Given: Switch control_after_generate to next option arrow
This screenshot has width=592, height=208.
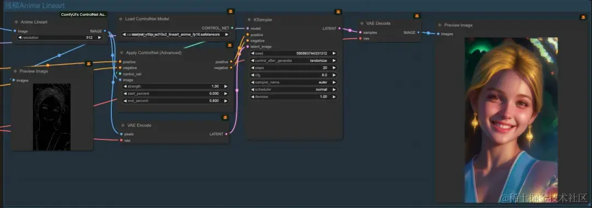Looking at the screenshot, I should (x=334, y=61).
